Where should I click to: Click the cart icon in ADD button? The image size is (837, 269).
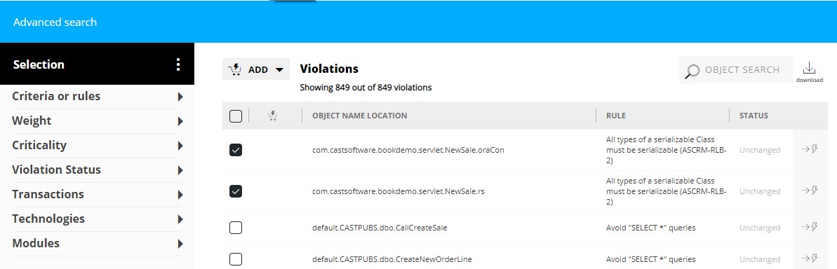(235, 69)
